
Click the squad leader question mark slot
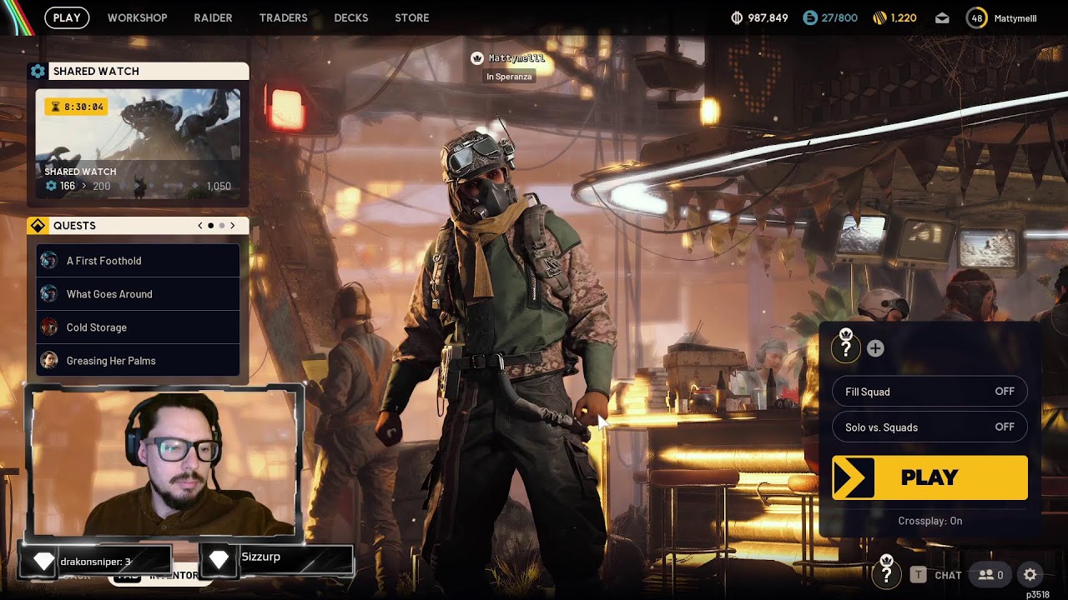846,347
